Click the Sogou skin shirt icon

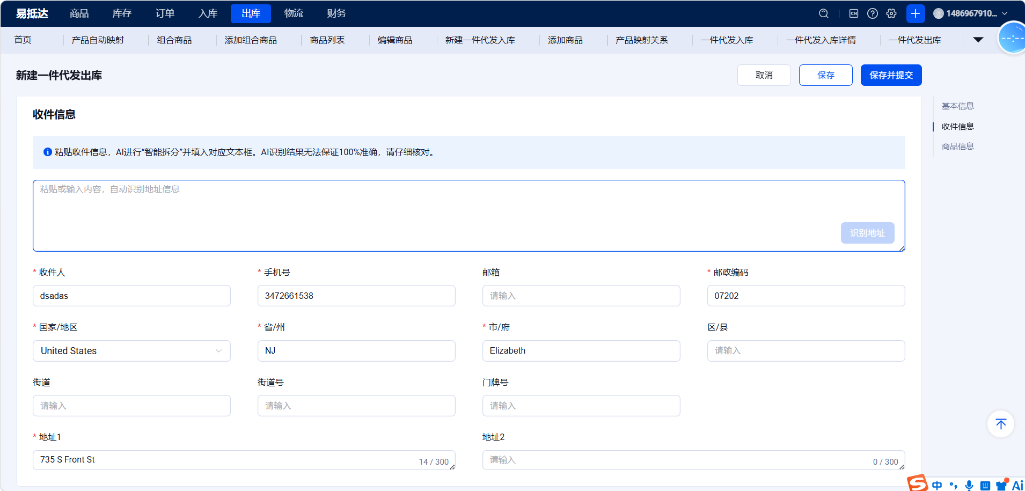(1002, 485)
